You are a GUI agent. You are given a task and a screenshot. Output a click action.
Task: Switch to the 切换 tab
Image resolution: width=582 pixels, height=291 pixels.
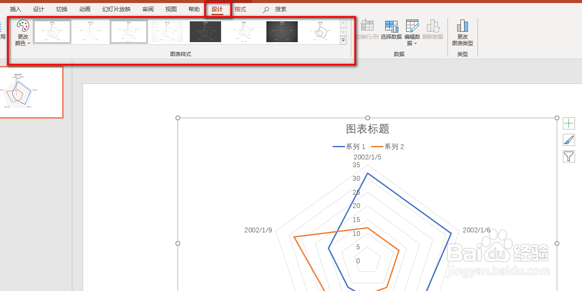click(x=62, y=9)
